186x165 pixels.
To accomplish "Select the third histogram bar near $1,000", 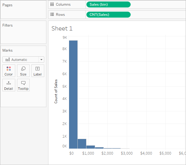I will point(91,147).
